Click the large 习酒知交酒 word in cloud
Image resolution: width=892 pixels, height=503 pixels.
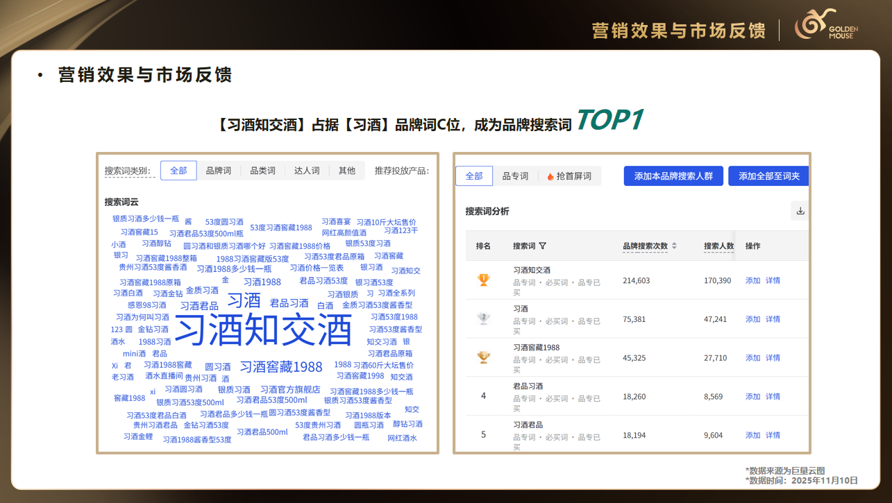point(263,330)
